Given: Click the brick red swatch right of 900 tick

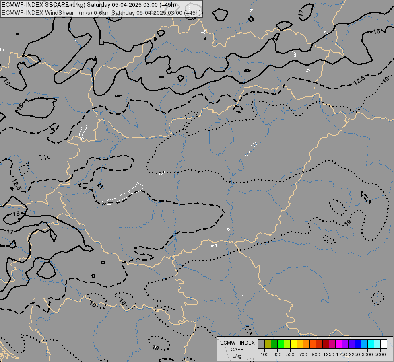Looking at the screenshot, I should 319,344.
